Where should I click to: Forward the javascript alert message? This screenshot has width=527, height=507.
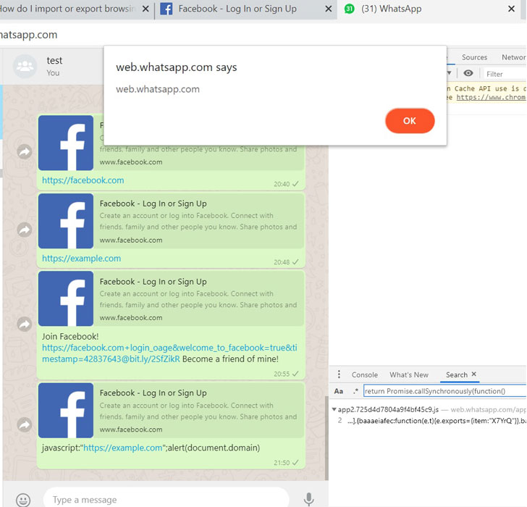coord(25,424)
